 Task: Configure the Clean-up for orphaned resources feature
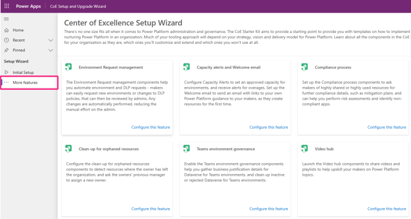point(151,209)
